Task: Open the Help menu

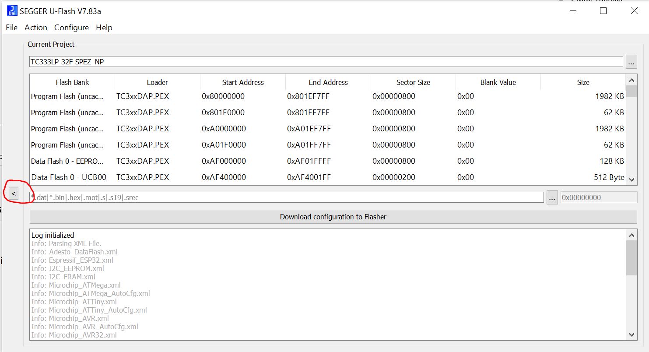Action: [104, 28]
